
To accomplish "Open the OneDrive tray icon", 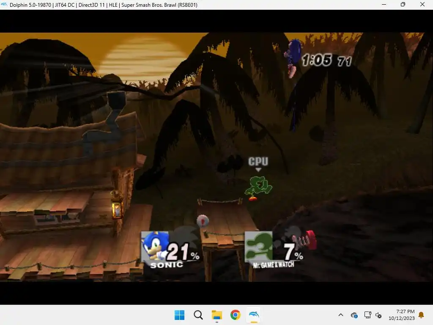I will coord(354,315).
